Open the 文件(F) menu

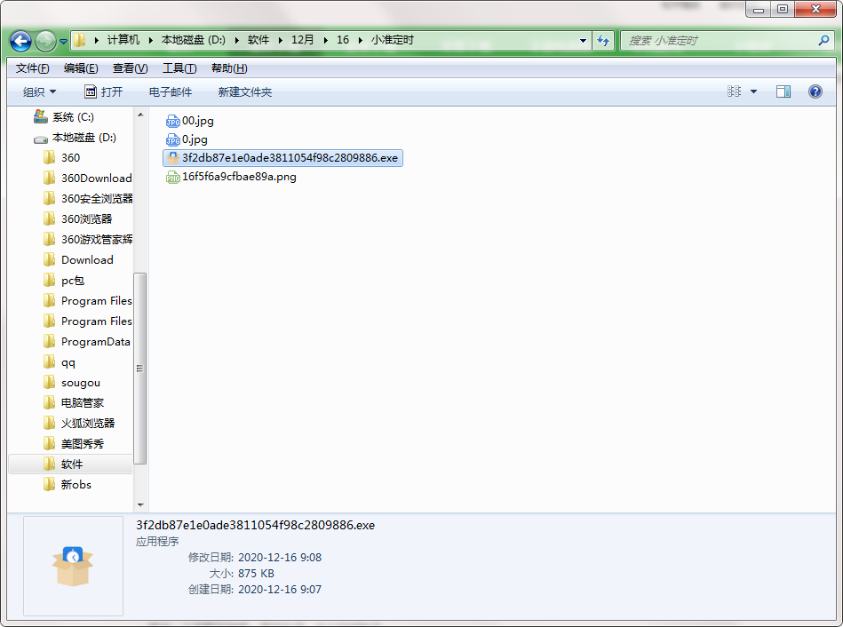(32, 68)
